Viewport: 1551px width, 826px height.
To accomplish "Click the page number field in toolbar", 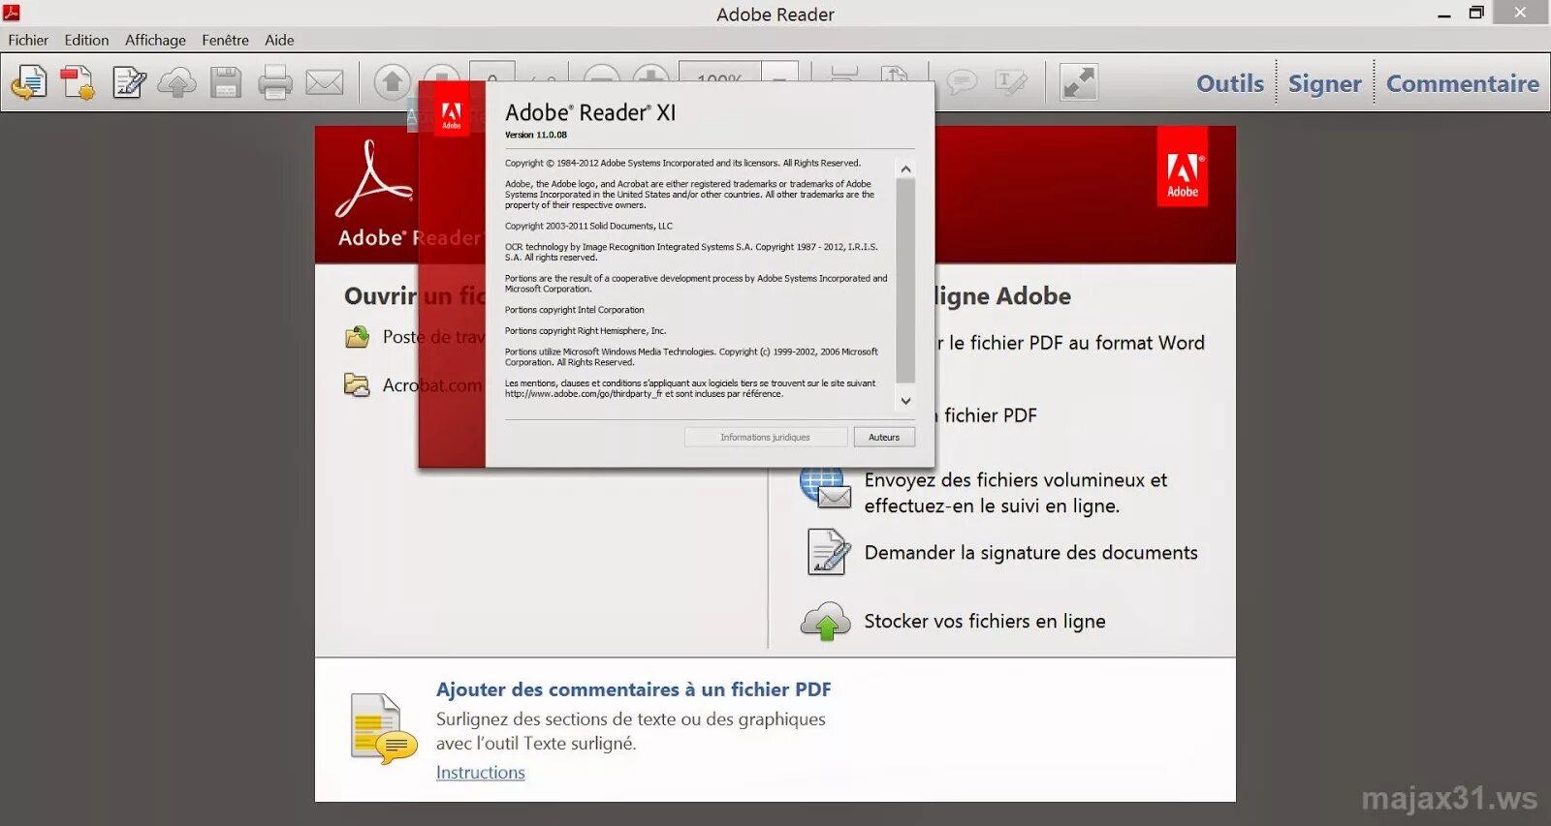I will pyautogui.click(x=492, y=73).
